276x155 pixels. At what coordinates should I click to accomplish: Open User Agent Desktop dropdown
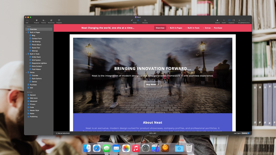(245, 133)
